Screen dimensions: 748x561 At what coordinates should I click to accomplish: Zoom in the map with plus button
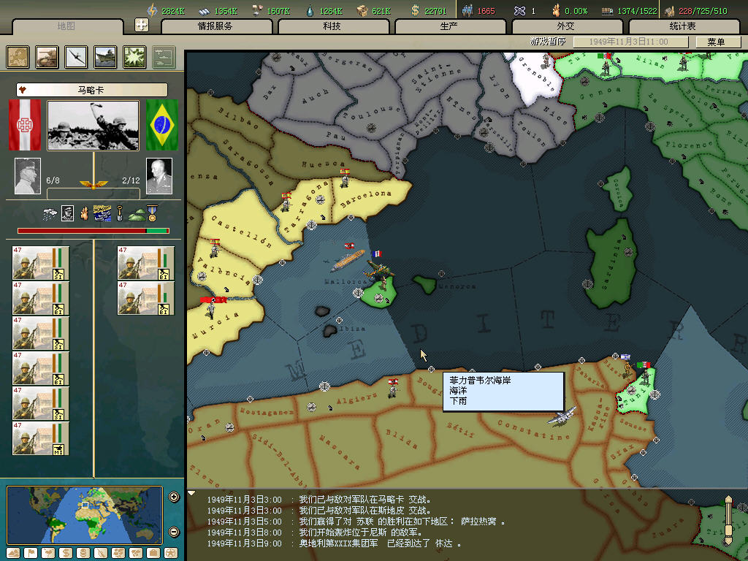[x=174, y=497]
